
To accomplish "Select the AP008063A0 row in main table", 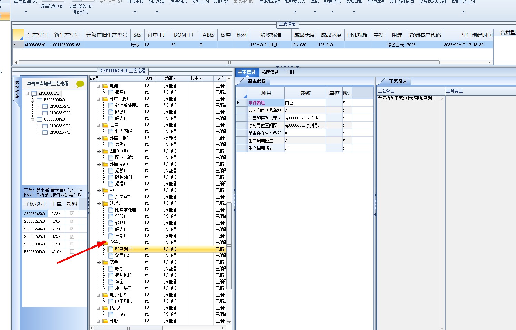I will [253, 45].
